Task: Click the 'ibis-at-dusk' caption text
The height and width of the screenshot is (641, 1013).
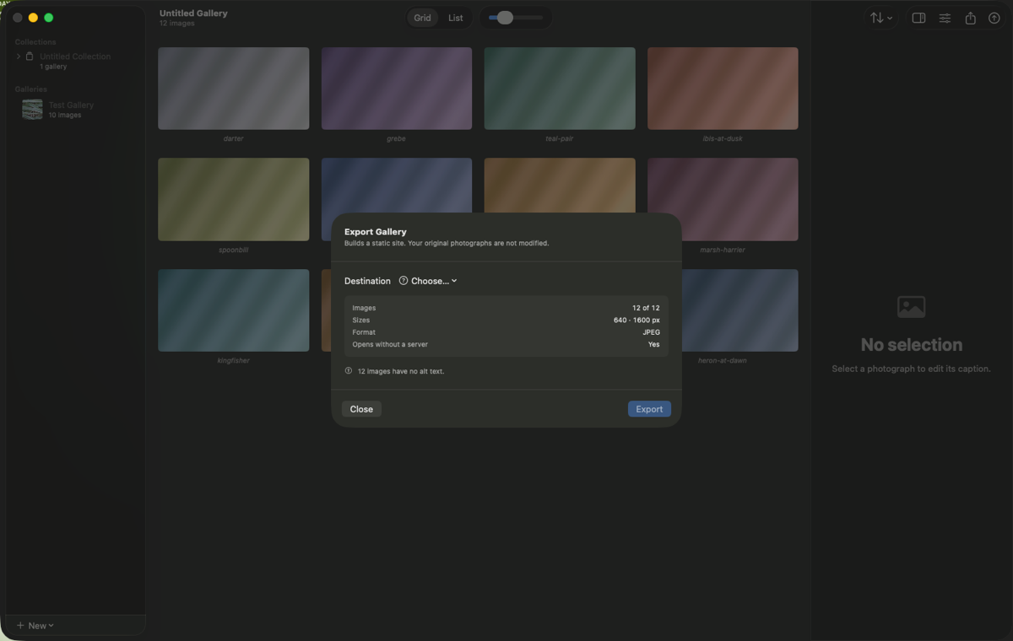Action: tap(723, 138)
